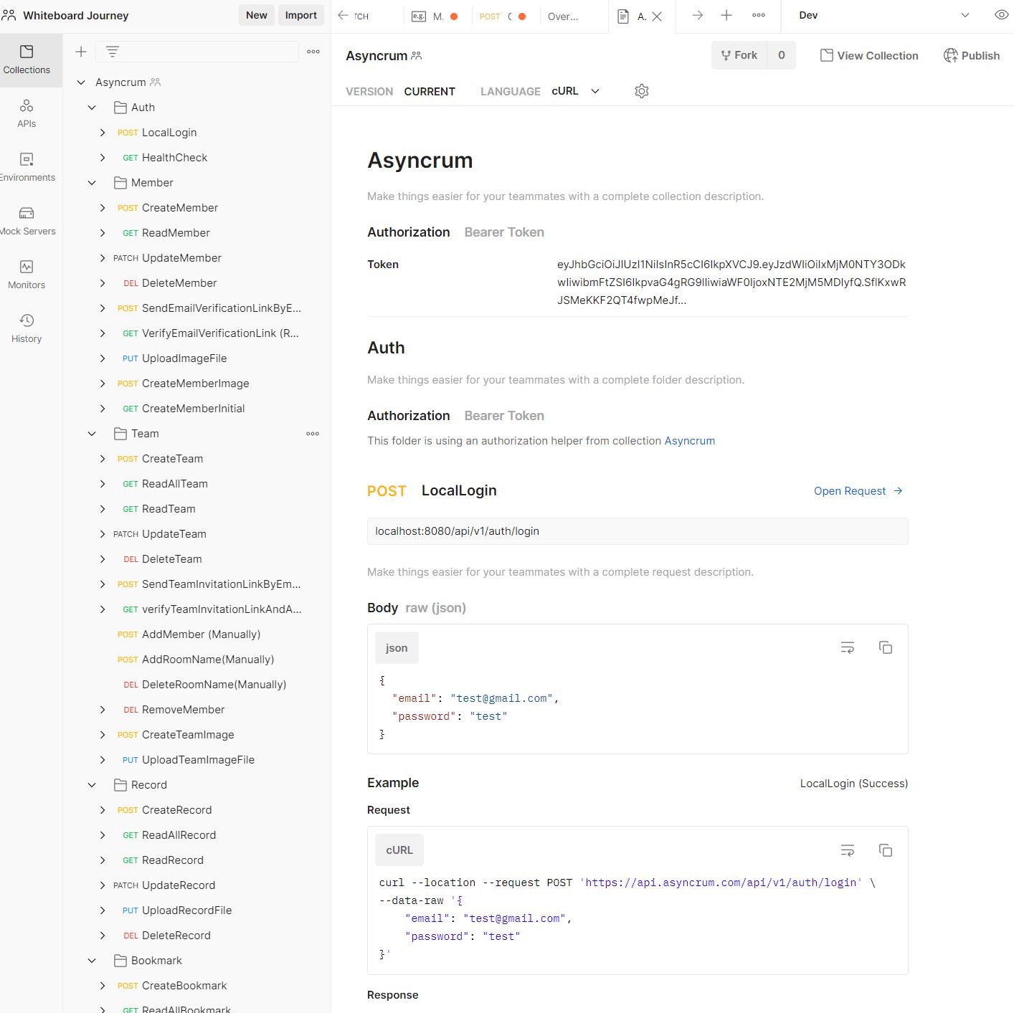This screenshot has height=1013, width=1014.
Task: Copy the json body snippet
Action: [x=886, y=647]
